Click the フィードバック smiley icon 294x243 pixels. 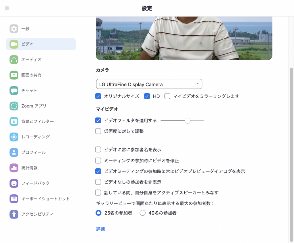point(14,183)
